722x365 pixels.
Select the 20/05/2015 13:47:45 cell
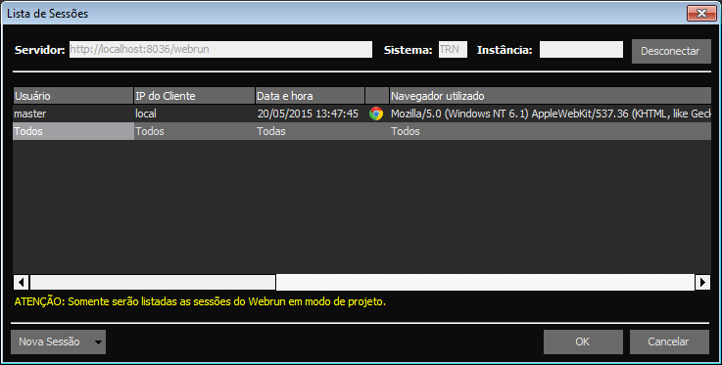click(x=310, y=114)
